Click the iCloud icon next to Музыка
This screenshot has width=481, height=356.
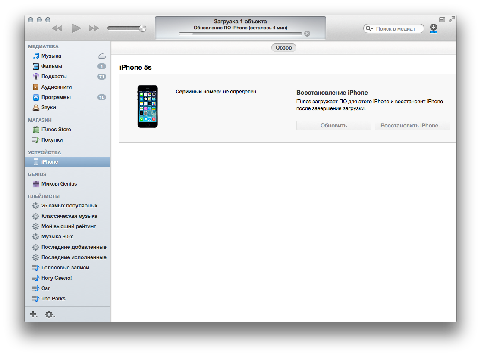coord(101,56)
